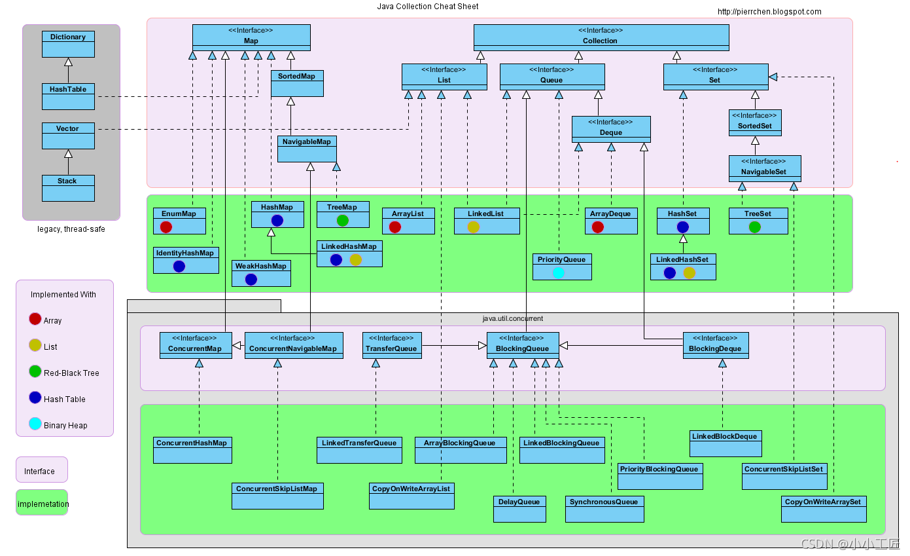Select the blue dot in WeakHashMap
Image resolution: width=910 pixels, height=556 pixels.
point(250,279)
